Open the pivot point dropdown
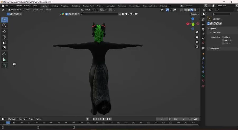Image resolution: width=238 pixels, height=130 pixels. (97, 10)
